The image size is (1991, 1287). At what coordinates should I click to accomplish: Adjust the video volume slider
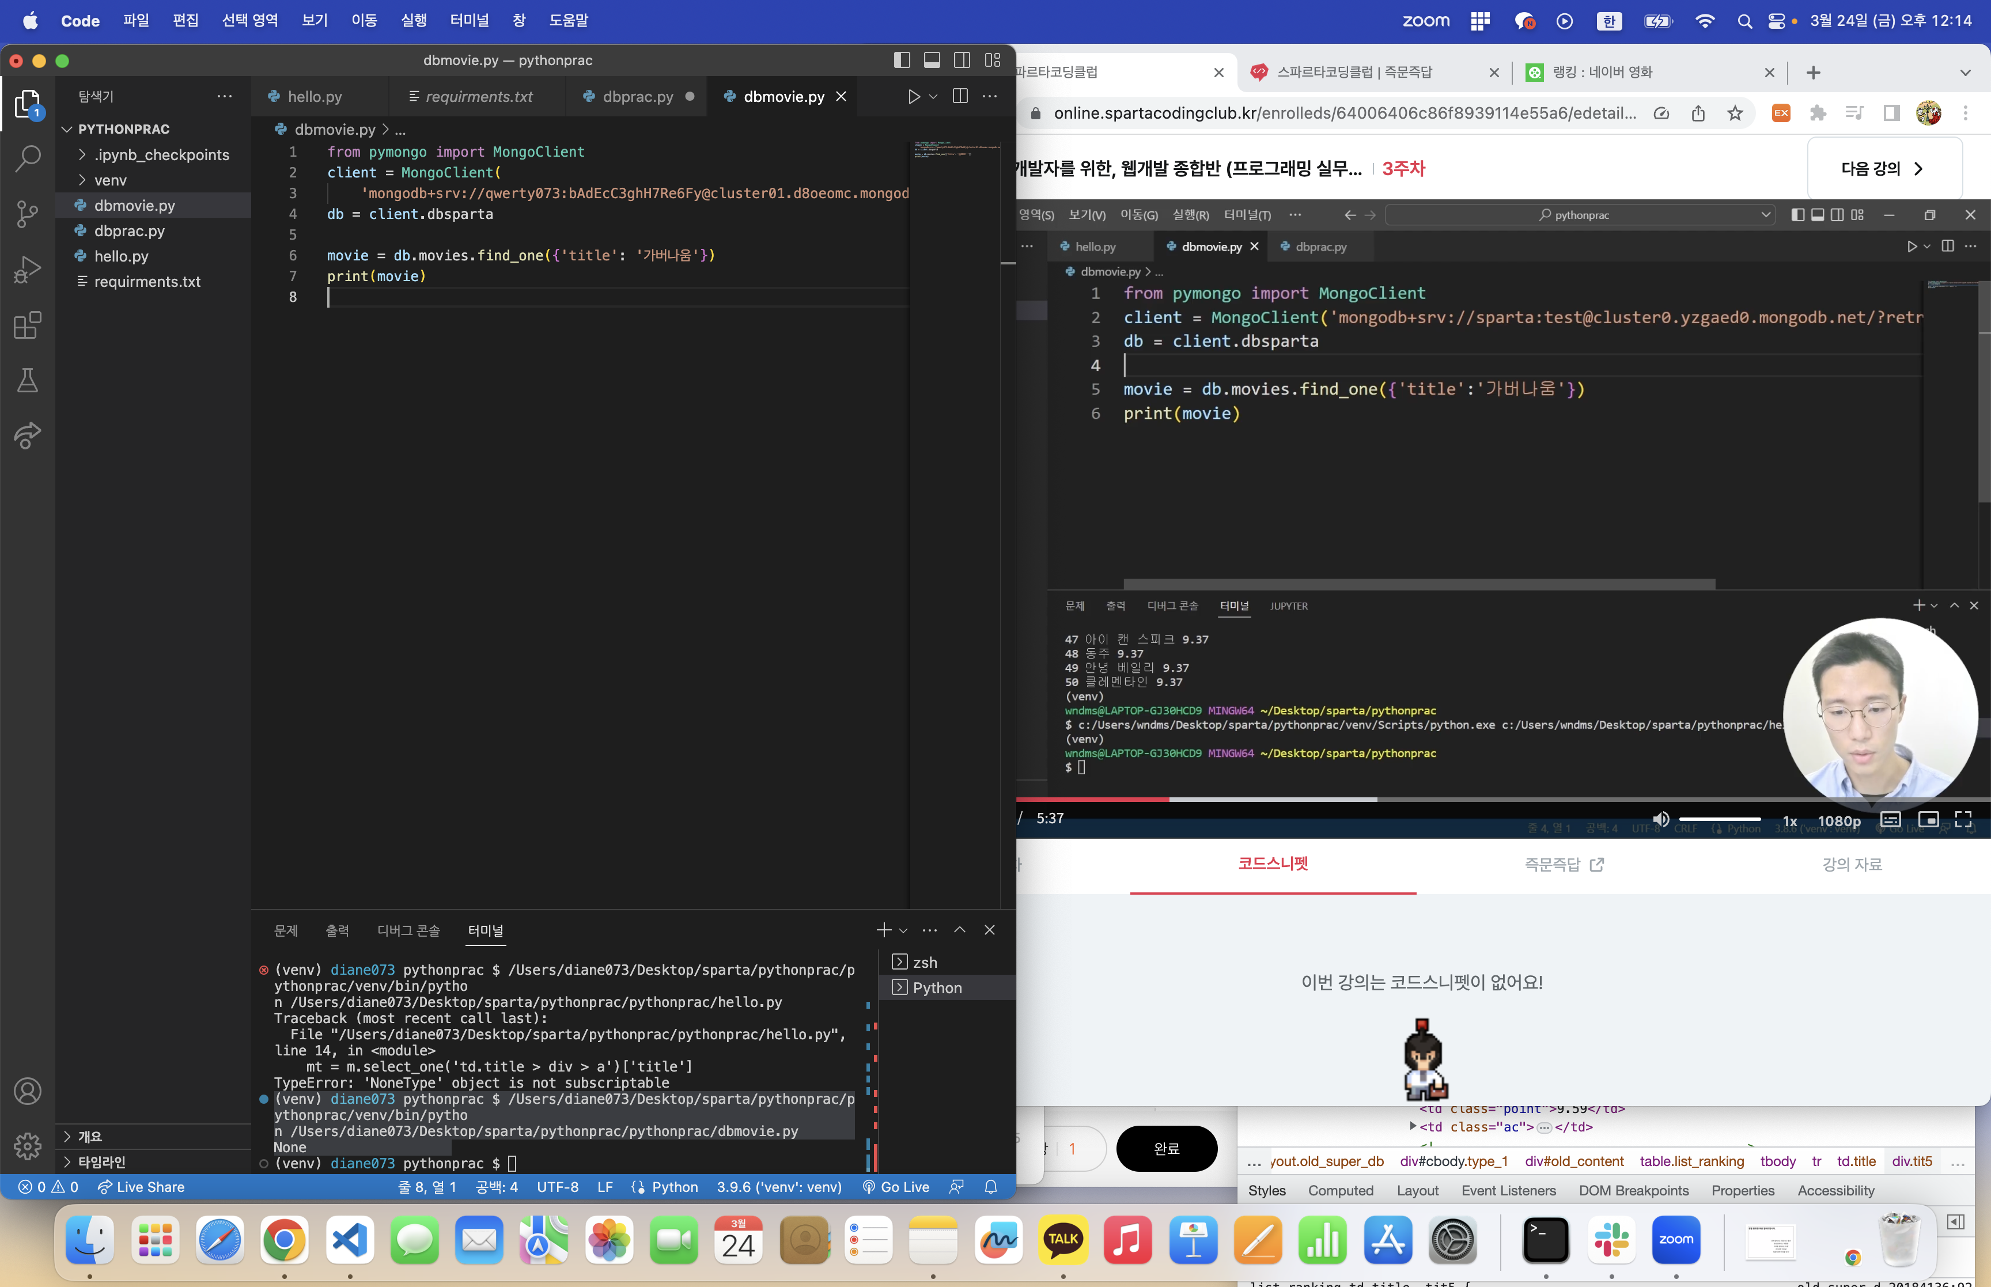(x=1720, y=820)
